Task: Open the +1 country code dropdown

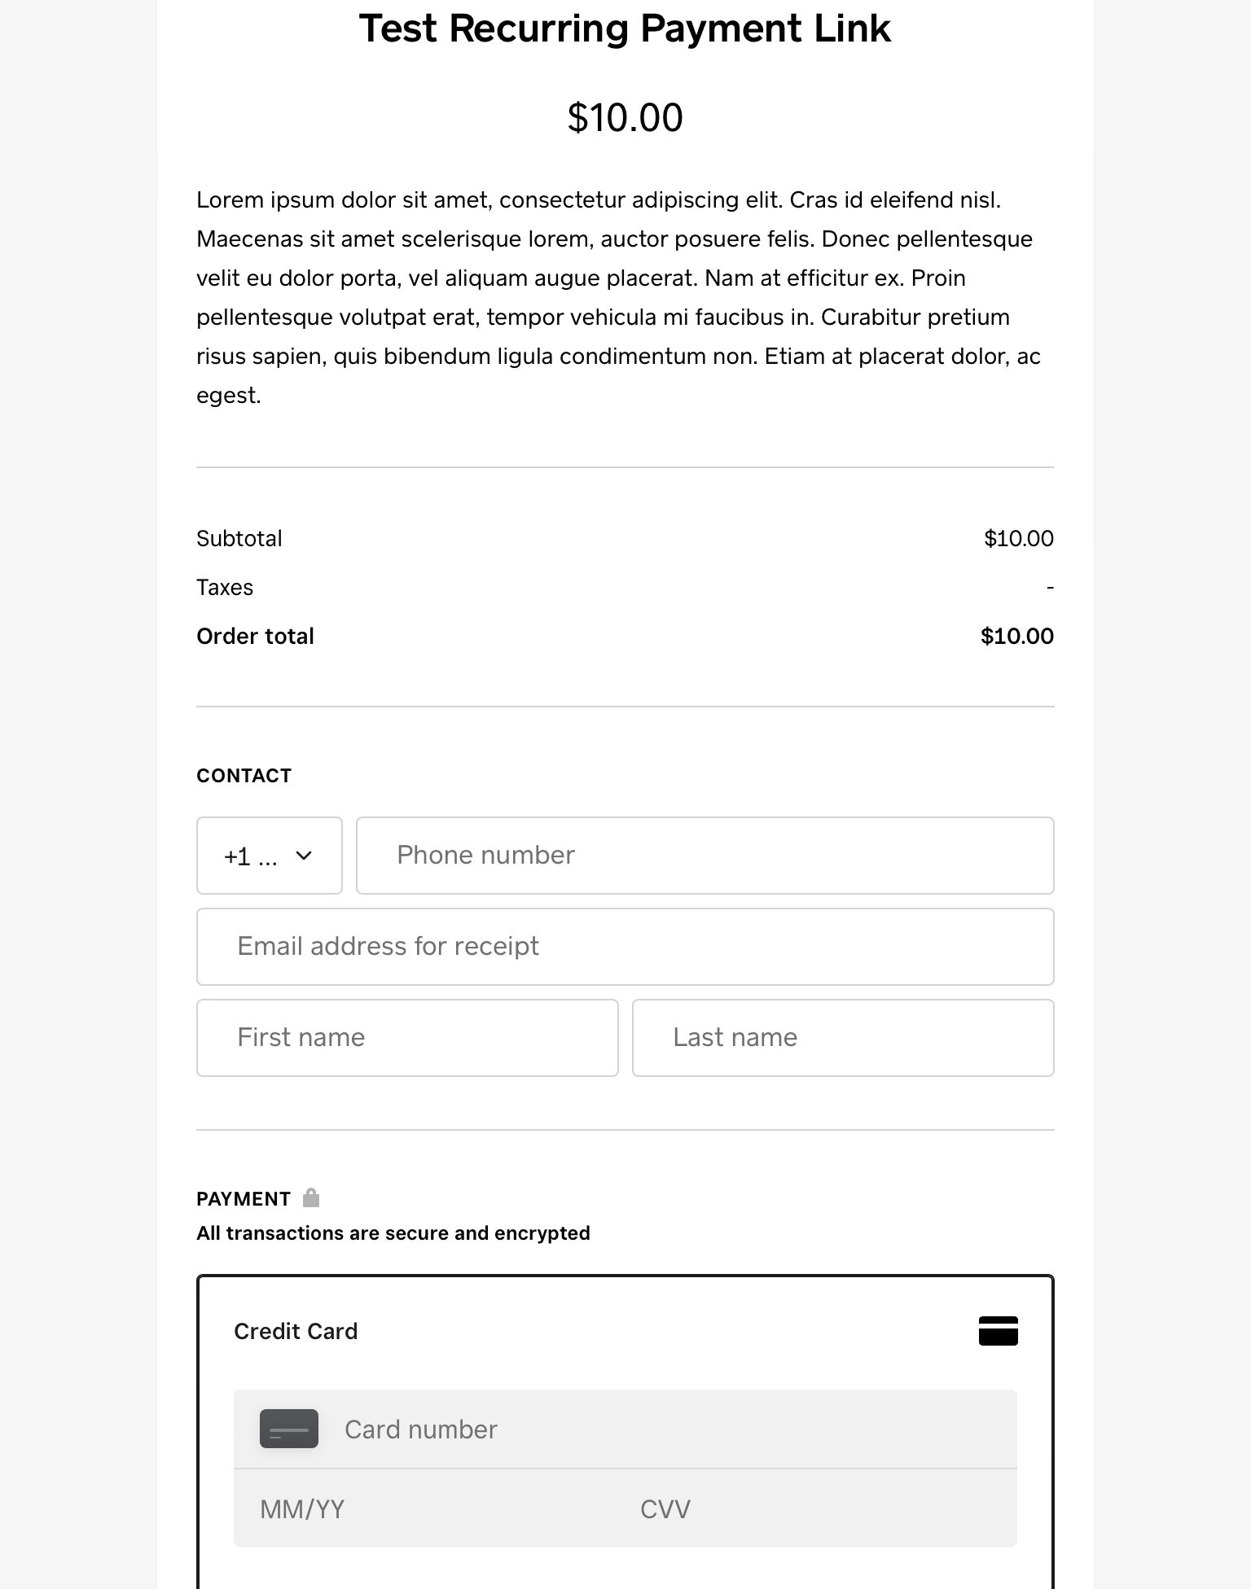Action: pos(269,856)
